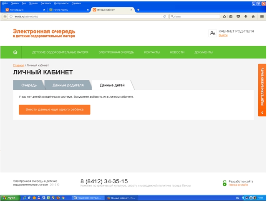Click the Windows 'пуск' start button
267x202 pixels.
(9, 198)
